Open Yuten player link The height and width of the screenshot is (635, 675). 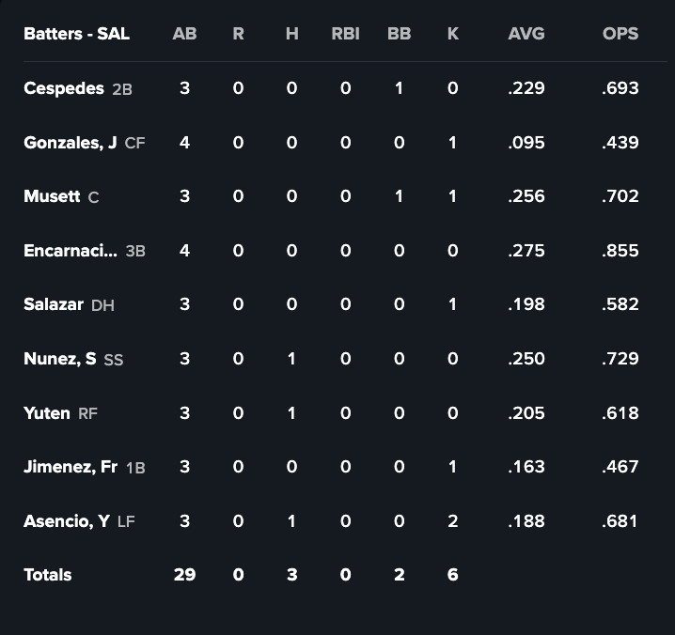[47, 412]
